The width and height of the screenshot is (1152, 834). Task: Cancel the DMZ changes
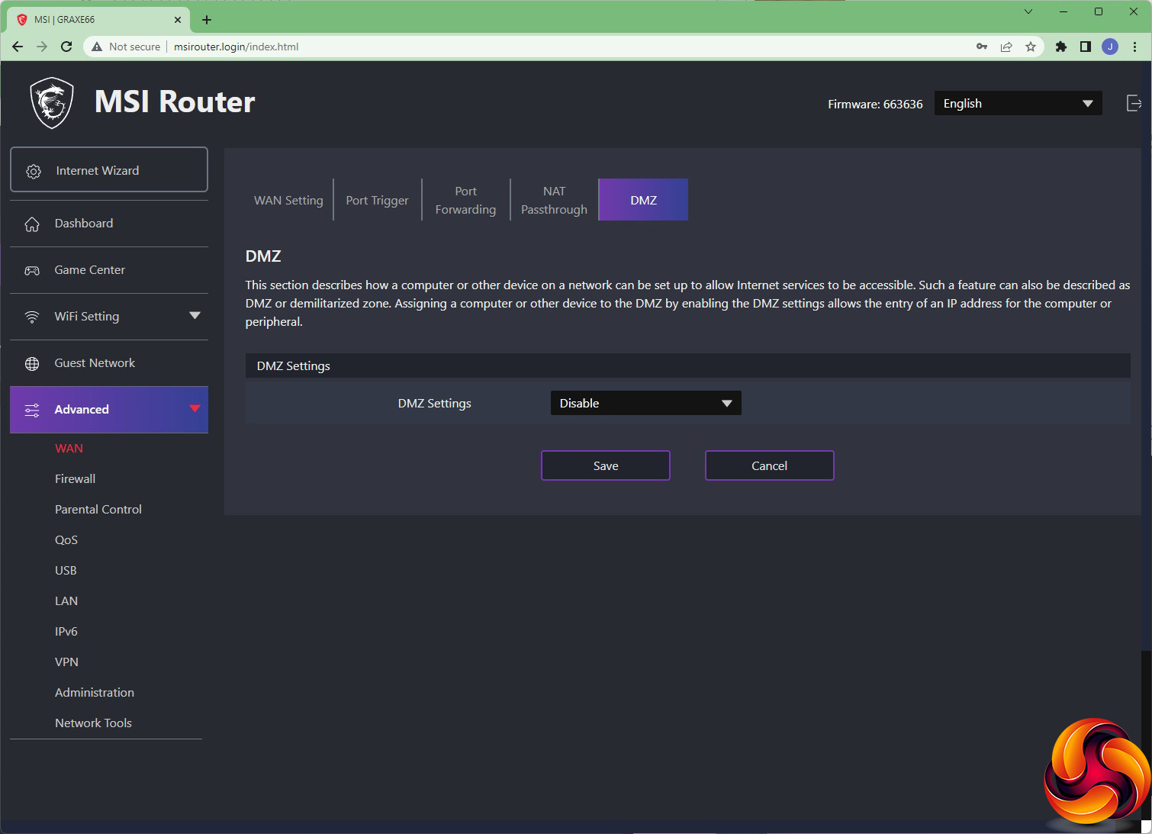769,465
